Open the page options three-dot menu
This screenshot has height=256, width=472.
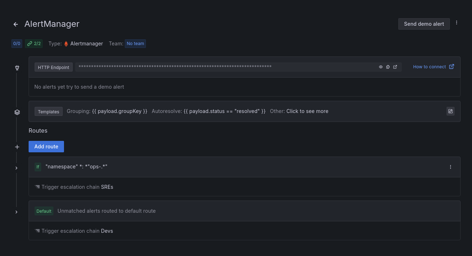pyautogui.click(x=457, y=22)
